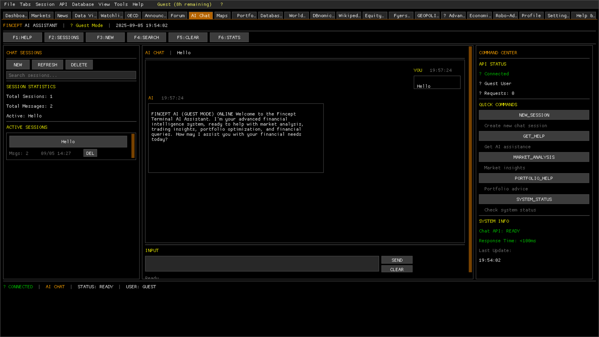The height and width of the screenshot is (337, 599).
Task: Click the PORTFOLIO_HELP quick command
Action: pos(534,178)
